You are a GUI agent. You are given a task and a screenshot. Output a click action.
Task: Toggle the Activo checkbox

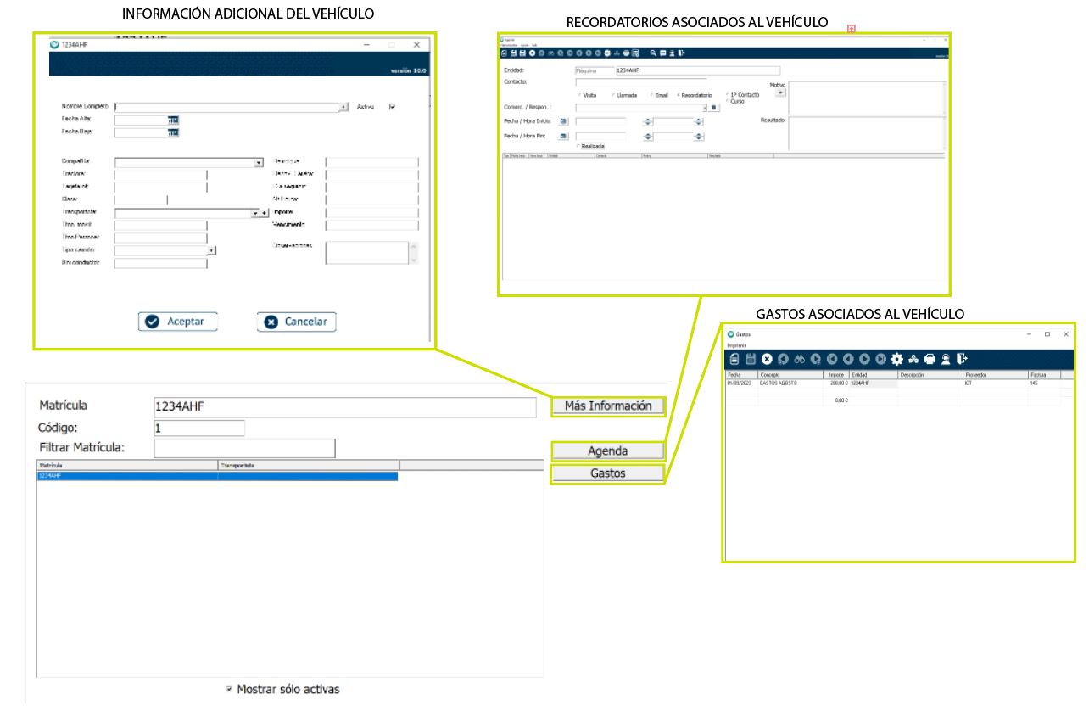(392, 107)
